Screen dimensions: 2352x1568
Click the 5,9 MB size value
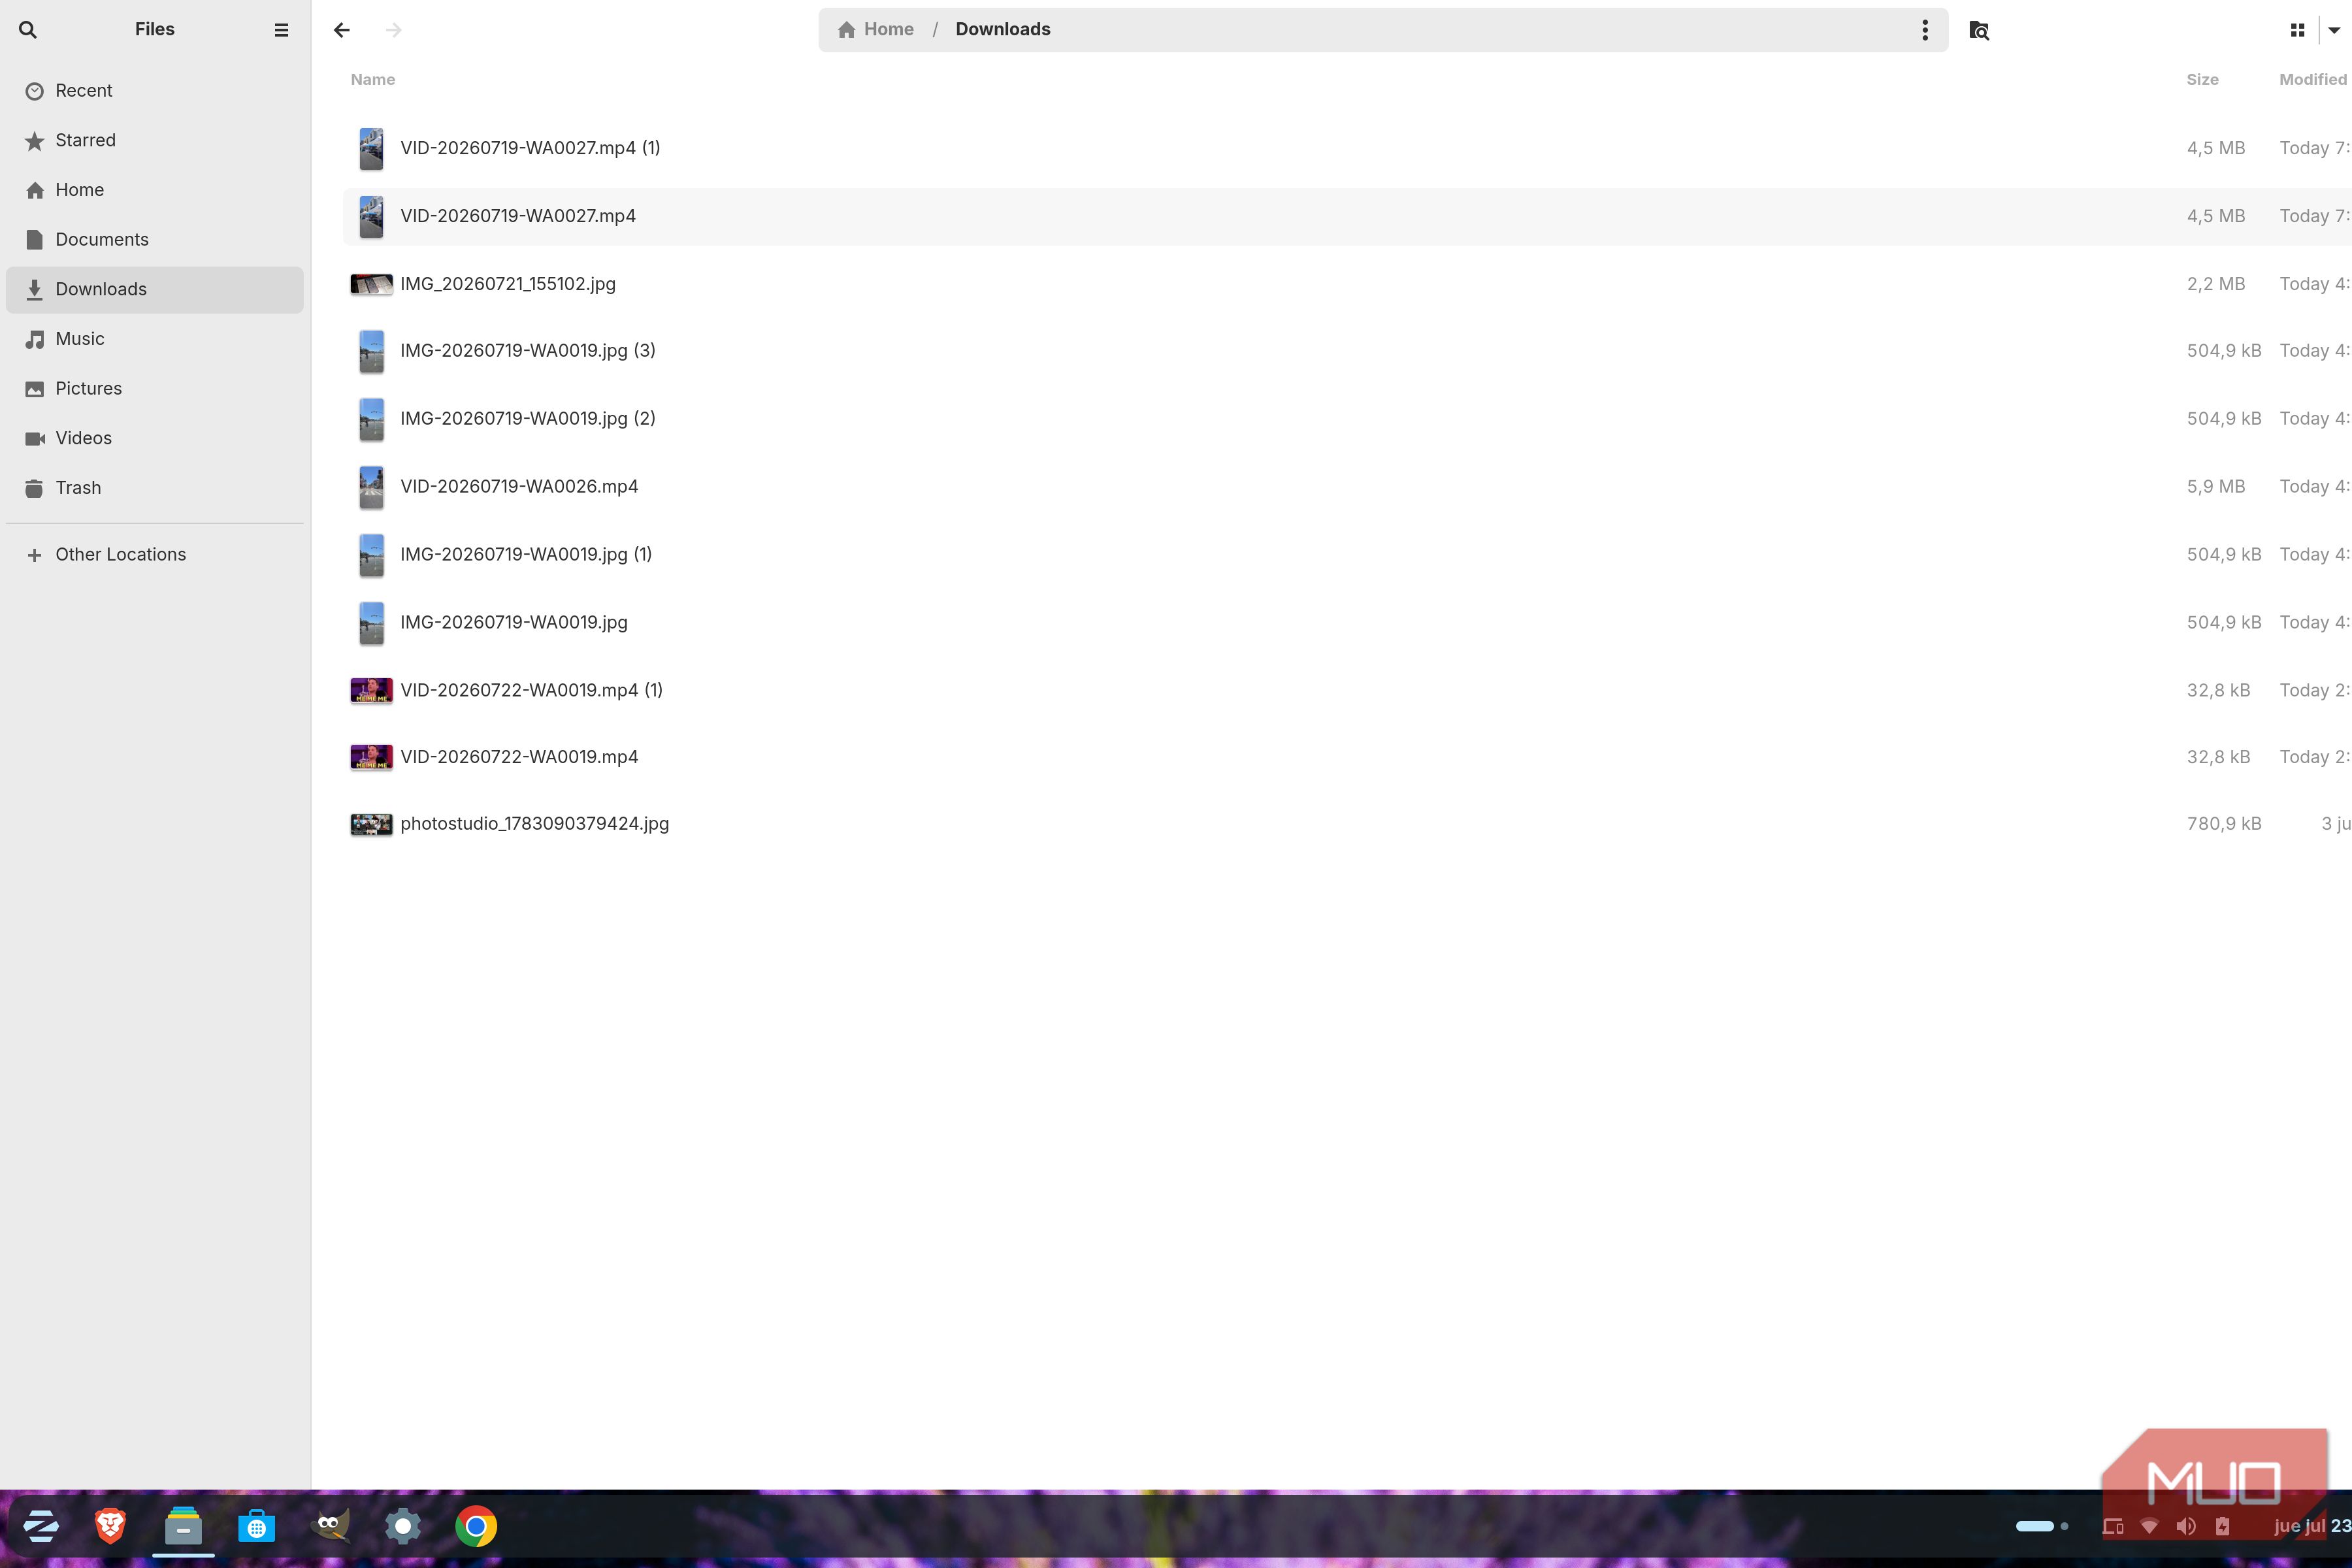[2215, 487]
